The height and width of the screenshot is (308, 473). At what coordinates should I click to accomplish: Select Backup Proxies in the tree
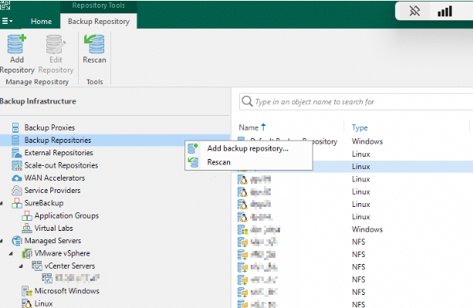pos(49,127)
